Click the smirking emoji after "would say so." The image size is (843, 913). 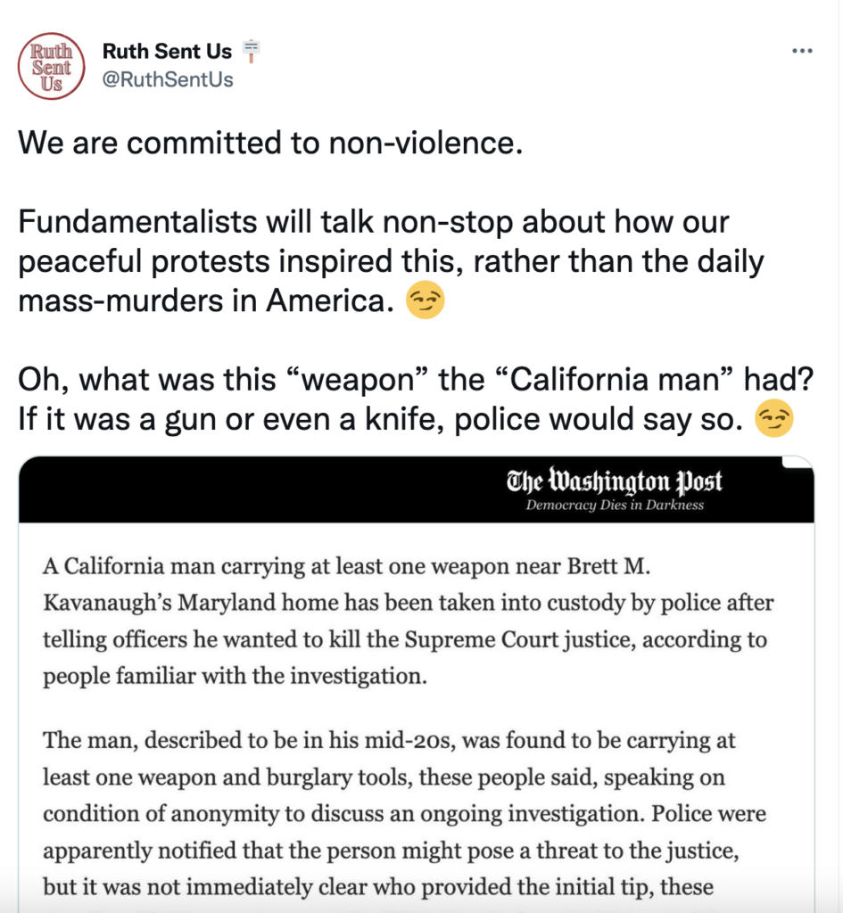(774, 418)
